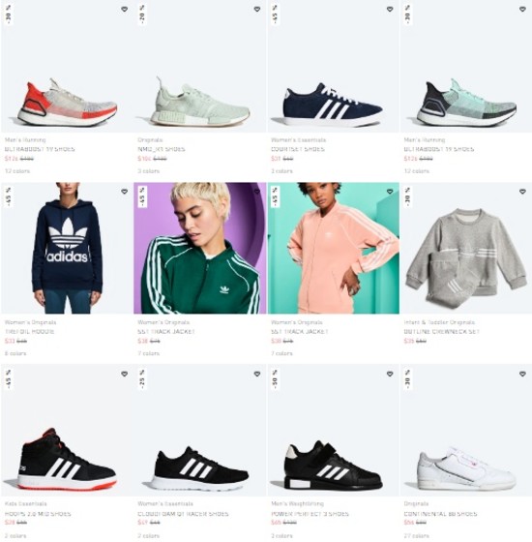
Task: Open the Trefoil Hoodie product title link
Action: click(x=29, y=331)
